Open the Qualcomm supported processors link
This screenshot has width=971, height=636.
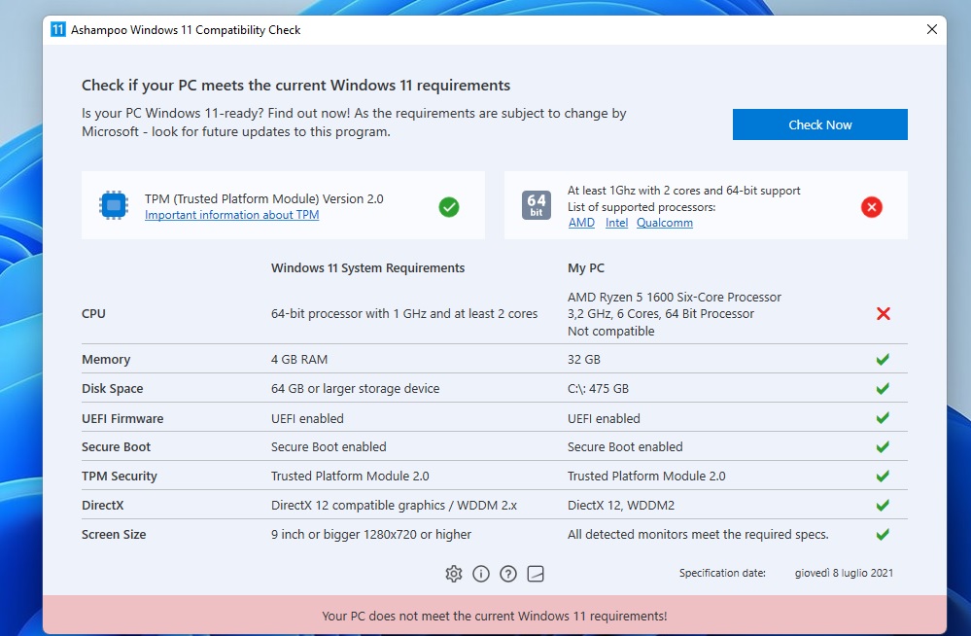[x=665, y=223]
